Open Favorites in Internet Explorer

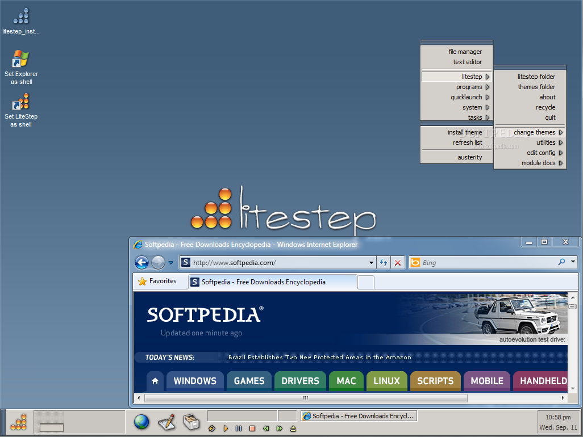pyautogui.click(x=157, y=281)
